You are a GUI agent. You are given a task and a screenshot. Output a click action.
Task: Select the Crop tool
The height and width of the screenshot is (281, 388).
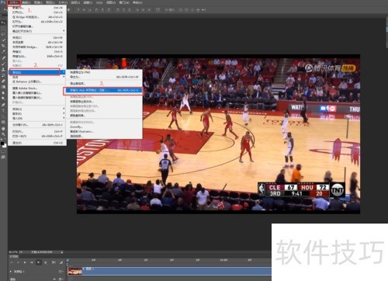(3, 46)
